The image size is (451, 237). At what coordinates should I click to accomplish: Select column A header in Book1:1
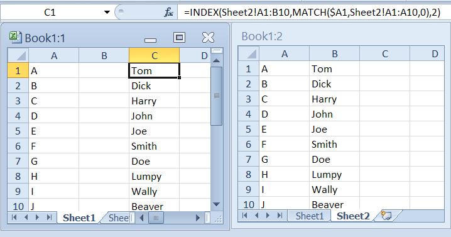(x=54, y=55)
